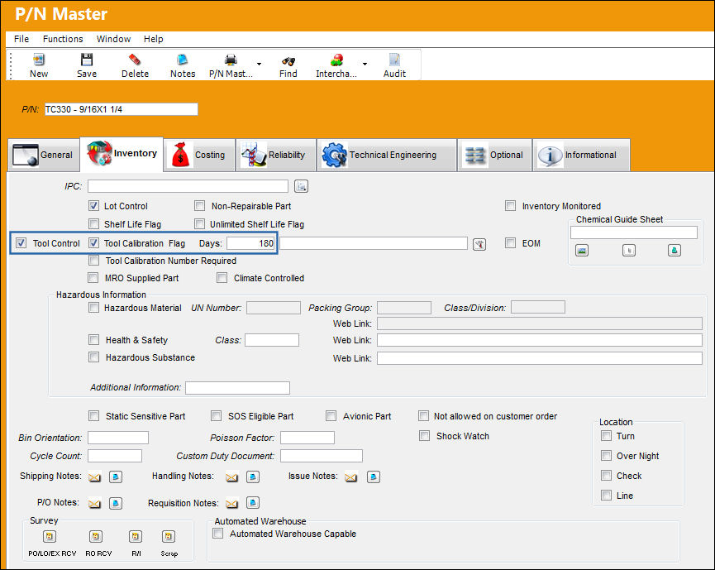
Task: Open the Audit toolbar icon
Action: [394, 60]
